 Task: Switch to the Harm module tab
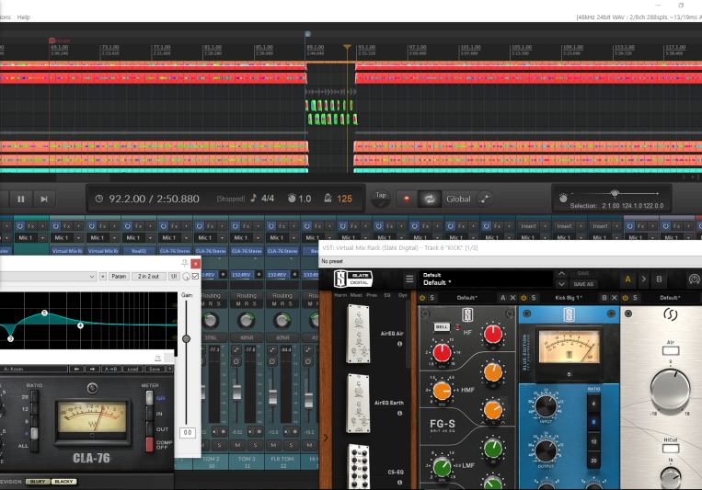pos(340,295)
